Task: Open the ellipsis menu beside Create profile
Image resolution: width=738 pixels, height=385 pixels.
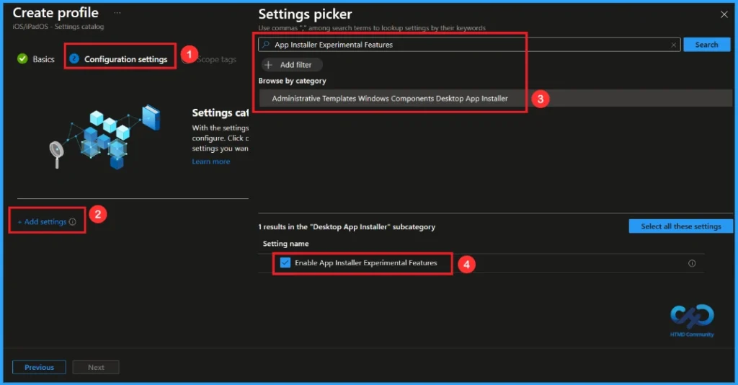Action: click(117, 13)
